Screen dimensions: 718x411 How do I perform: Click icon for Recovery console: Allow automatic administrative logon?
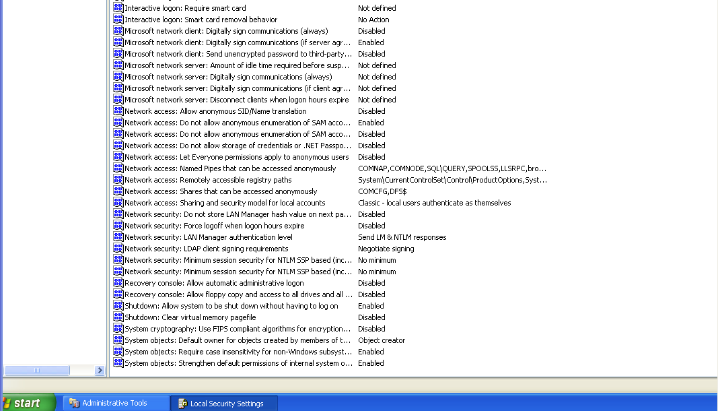point(118,283)
